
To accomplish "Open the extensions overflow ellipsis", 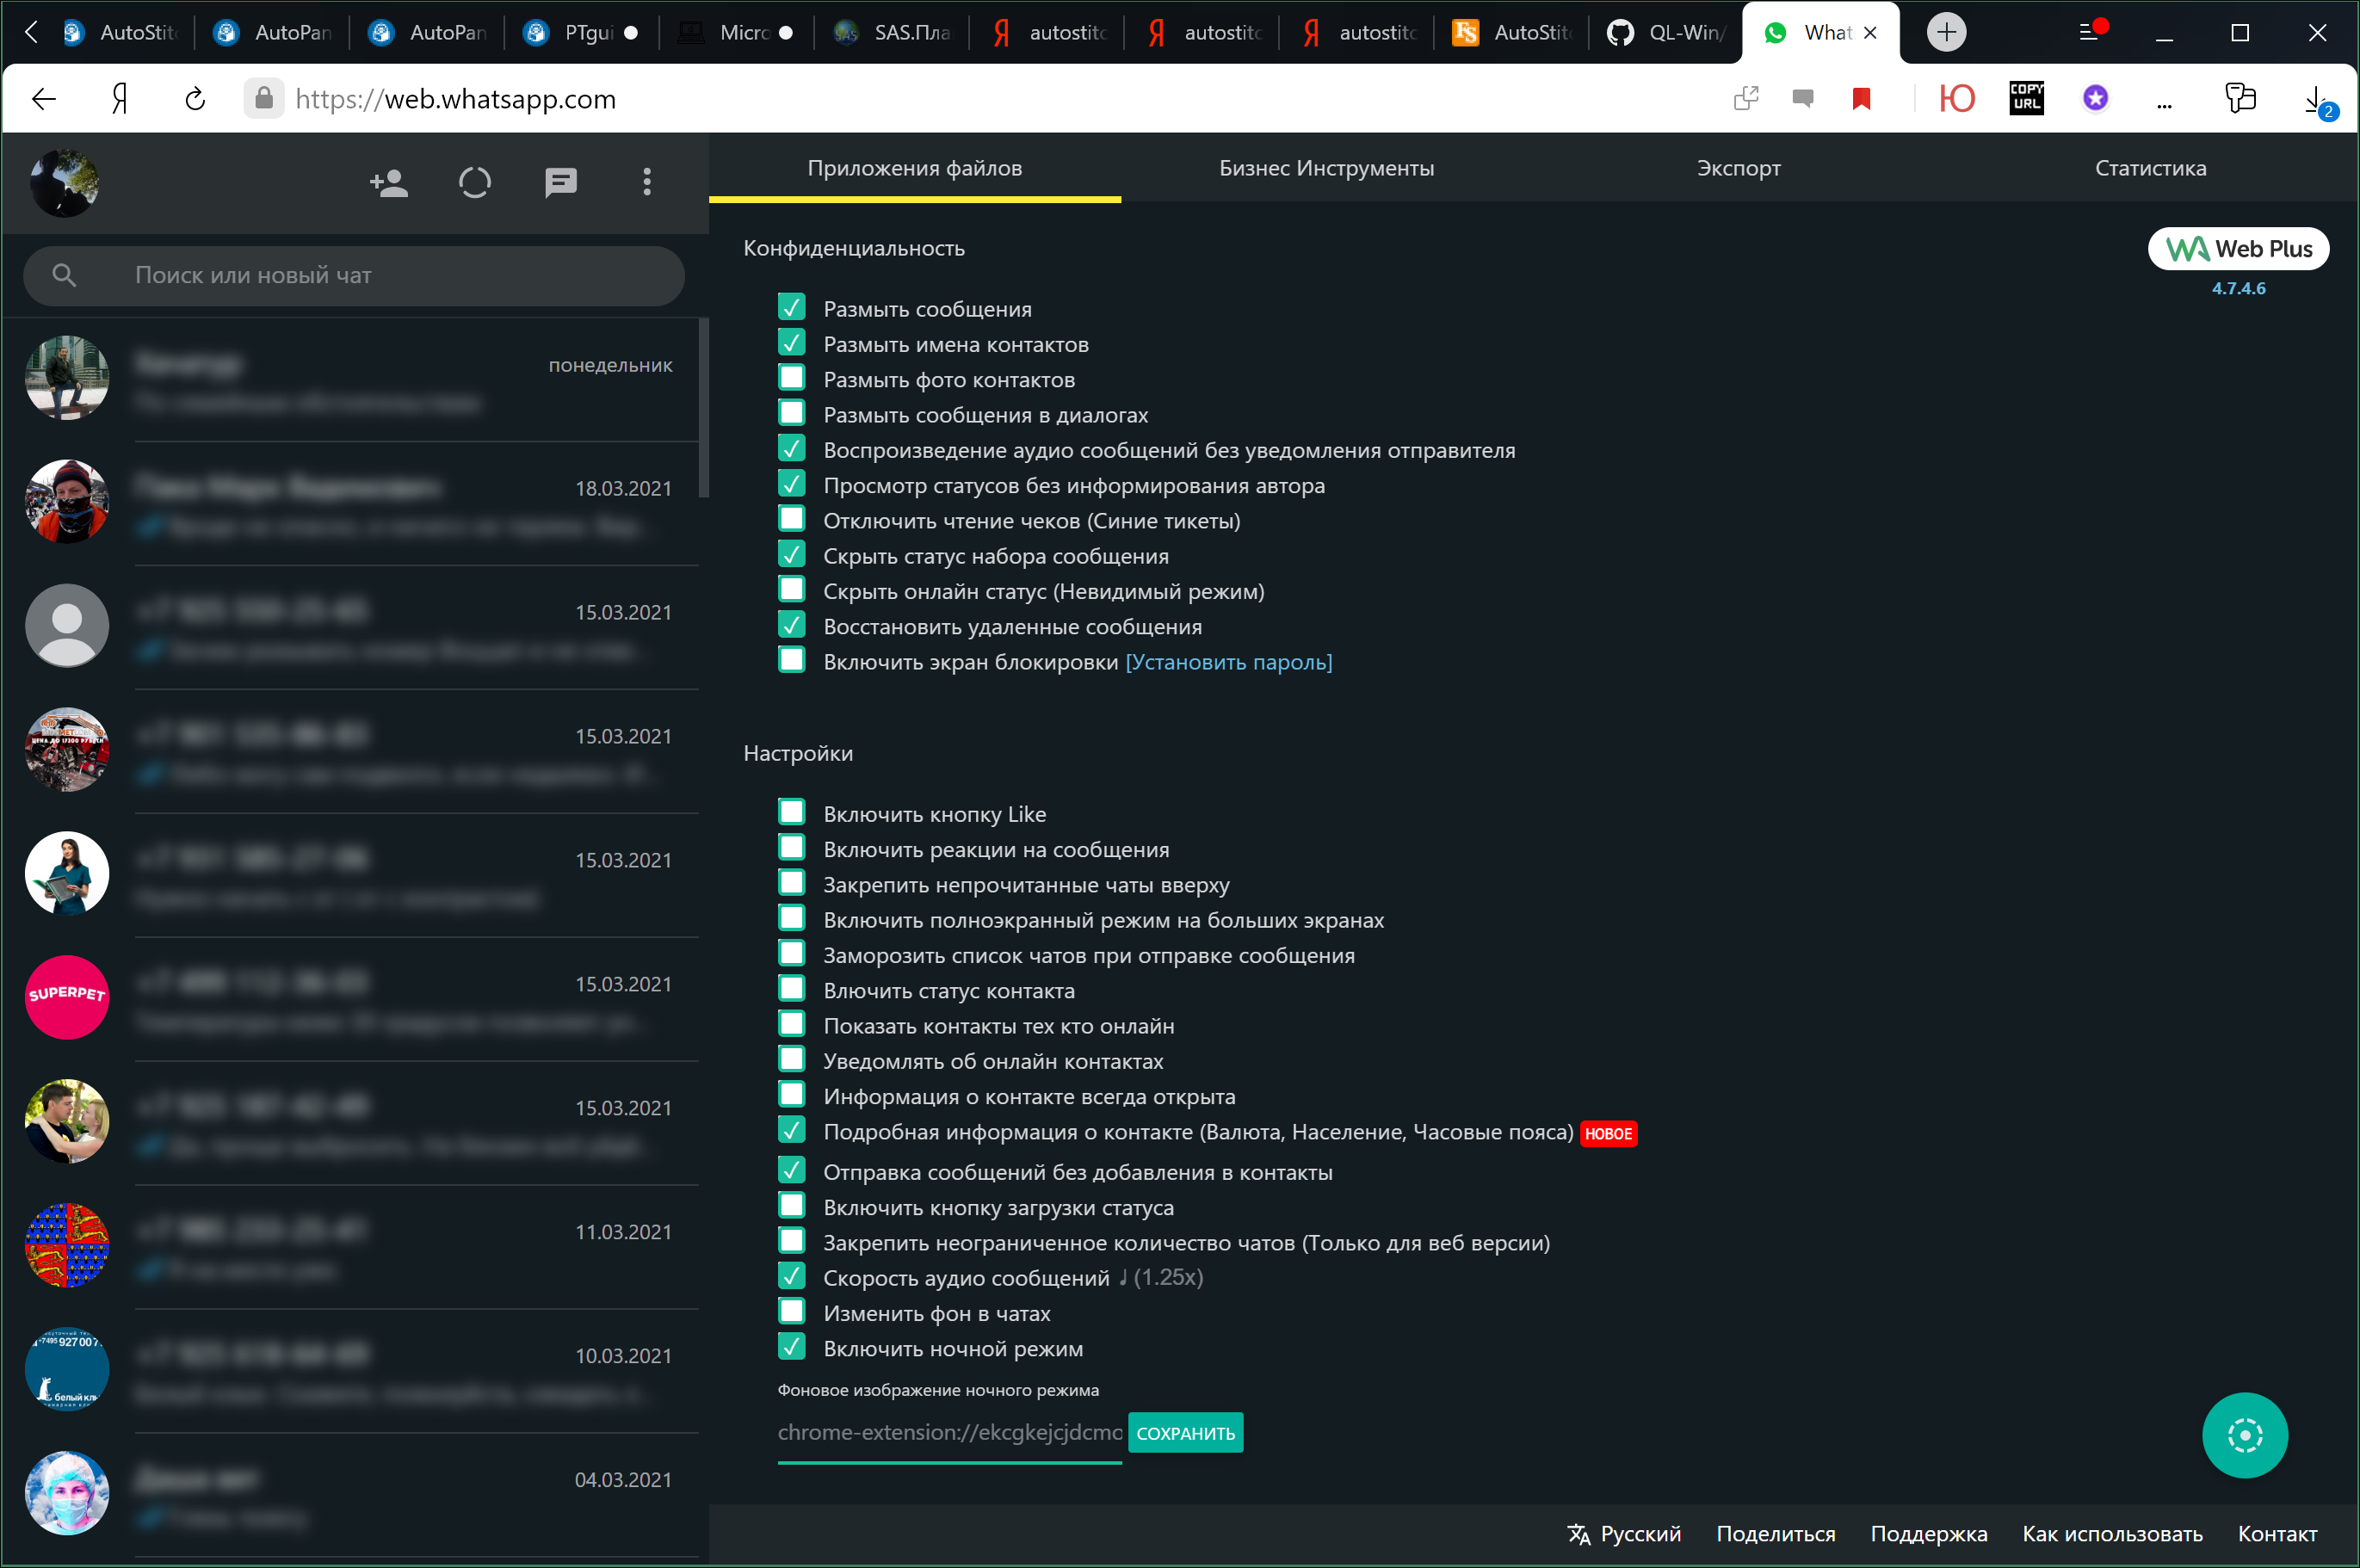I will pyautogui.click(x=2164, y=104).
